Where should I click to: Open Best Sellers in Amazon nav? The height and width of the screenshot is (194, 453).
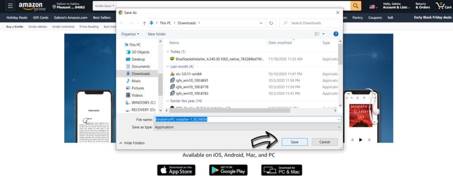click(x=102, y=18)
